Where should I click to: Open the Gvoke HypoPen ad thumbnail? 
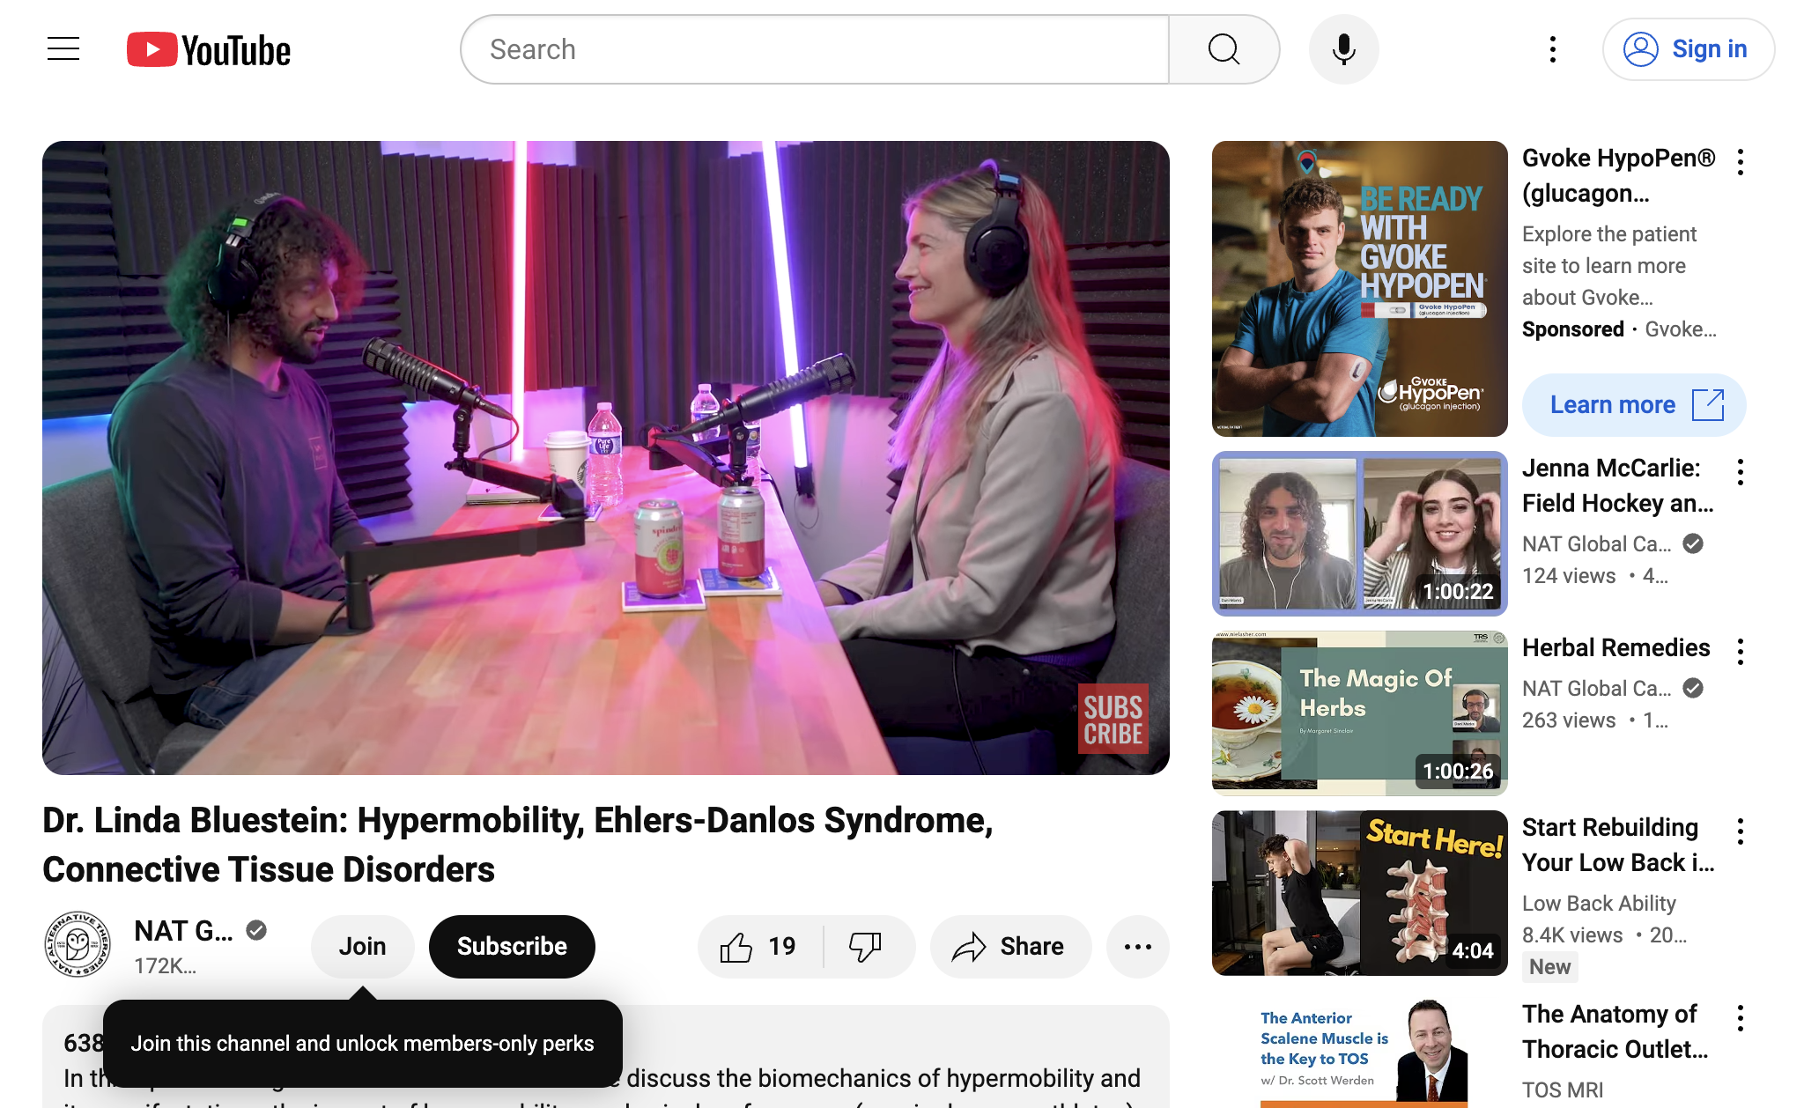(1359, 289)
